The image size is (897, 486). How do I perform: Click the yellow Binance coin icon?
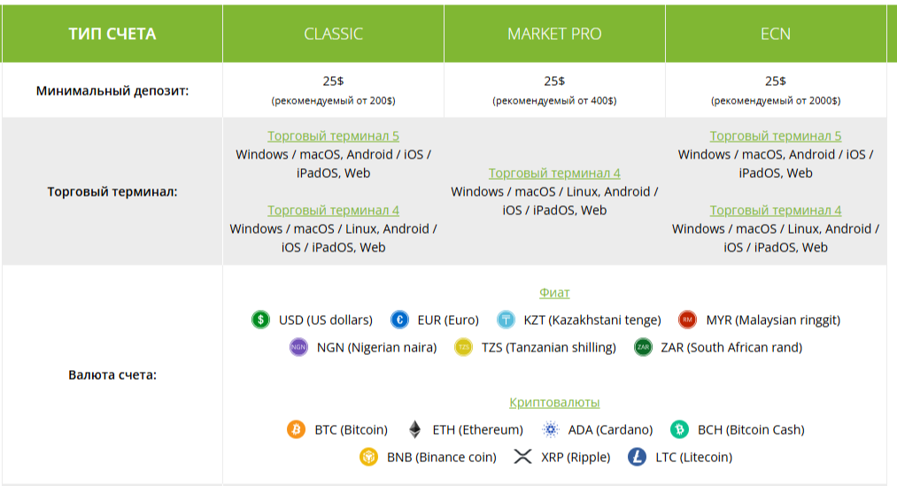369,457
